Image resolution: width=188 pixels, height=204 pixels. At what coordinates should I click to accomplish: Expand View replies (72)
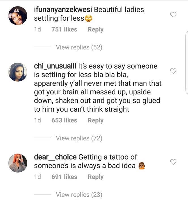(x=79, y=138)
